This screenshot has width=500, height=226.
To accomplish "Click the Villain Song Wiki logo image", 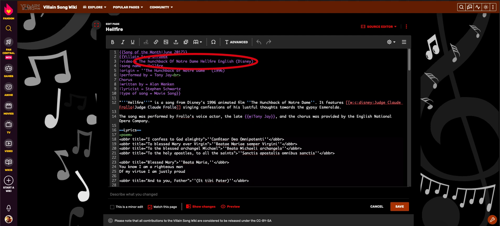I will tap(30, 7).
